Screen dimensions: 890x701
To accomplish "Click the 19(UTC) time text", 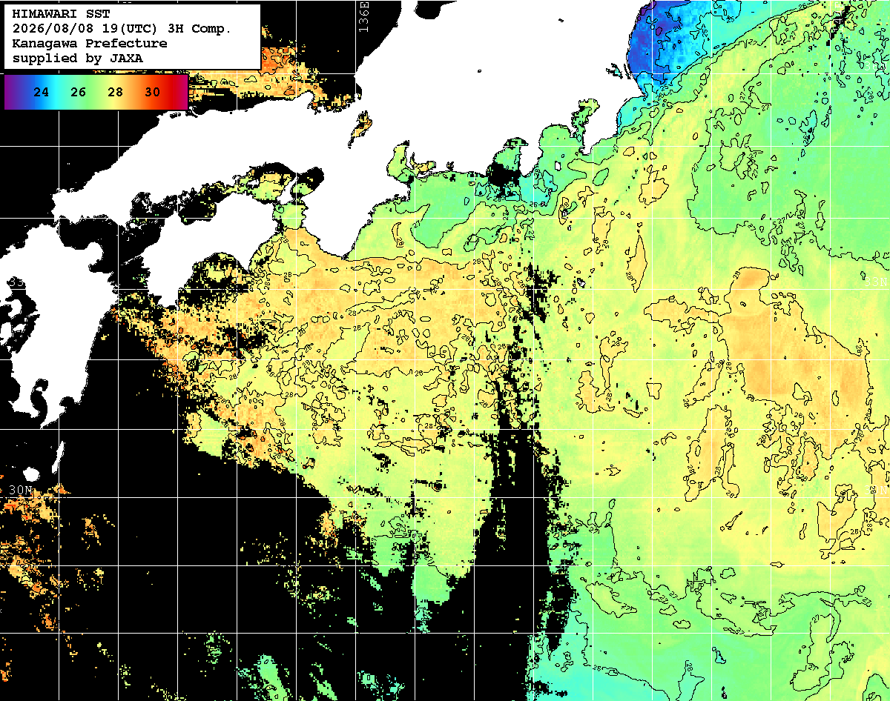I will pyautogui.click(x=129, y=29).
